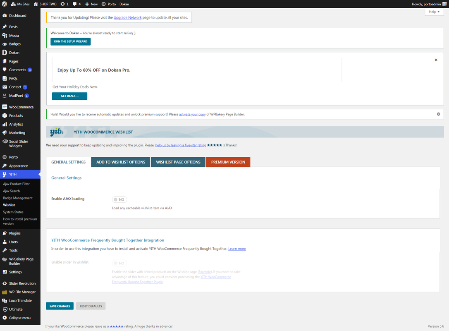Open the Appearance brush icon
The height and width of the screenshot is (331, 449).
[x=5, y=165]
